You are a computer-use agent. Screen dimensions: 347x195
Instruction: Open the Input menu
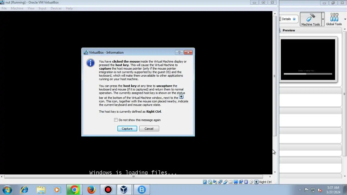click(x=43, y=8)
